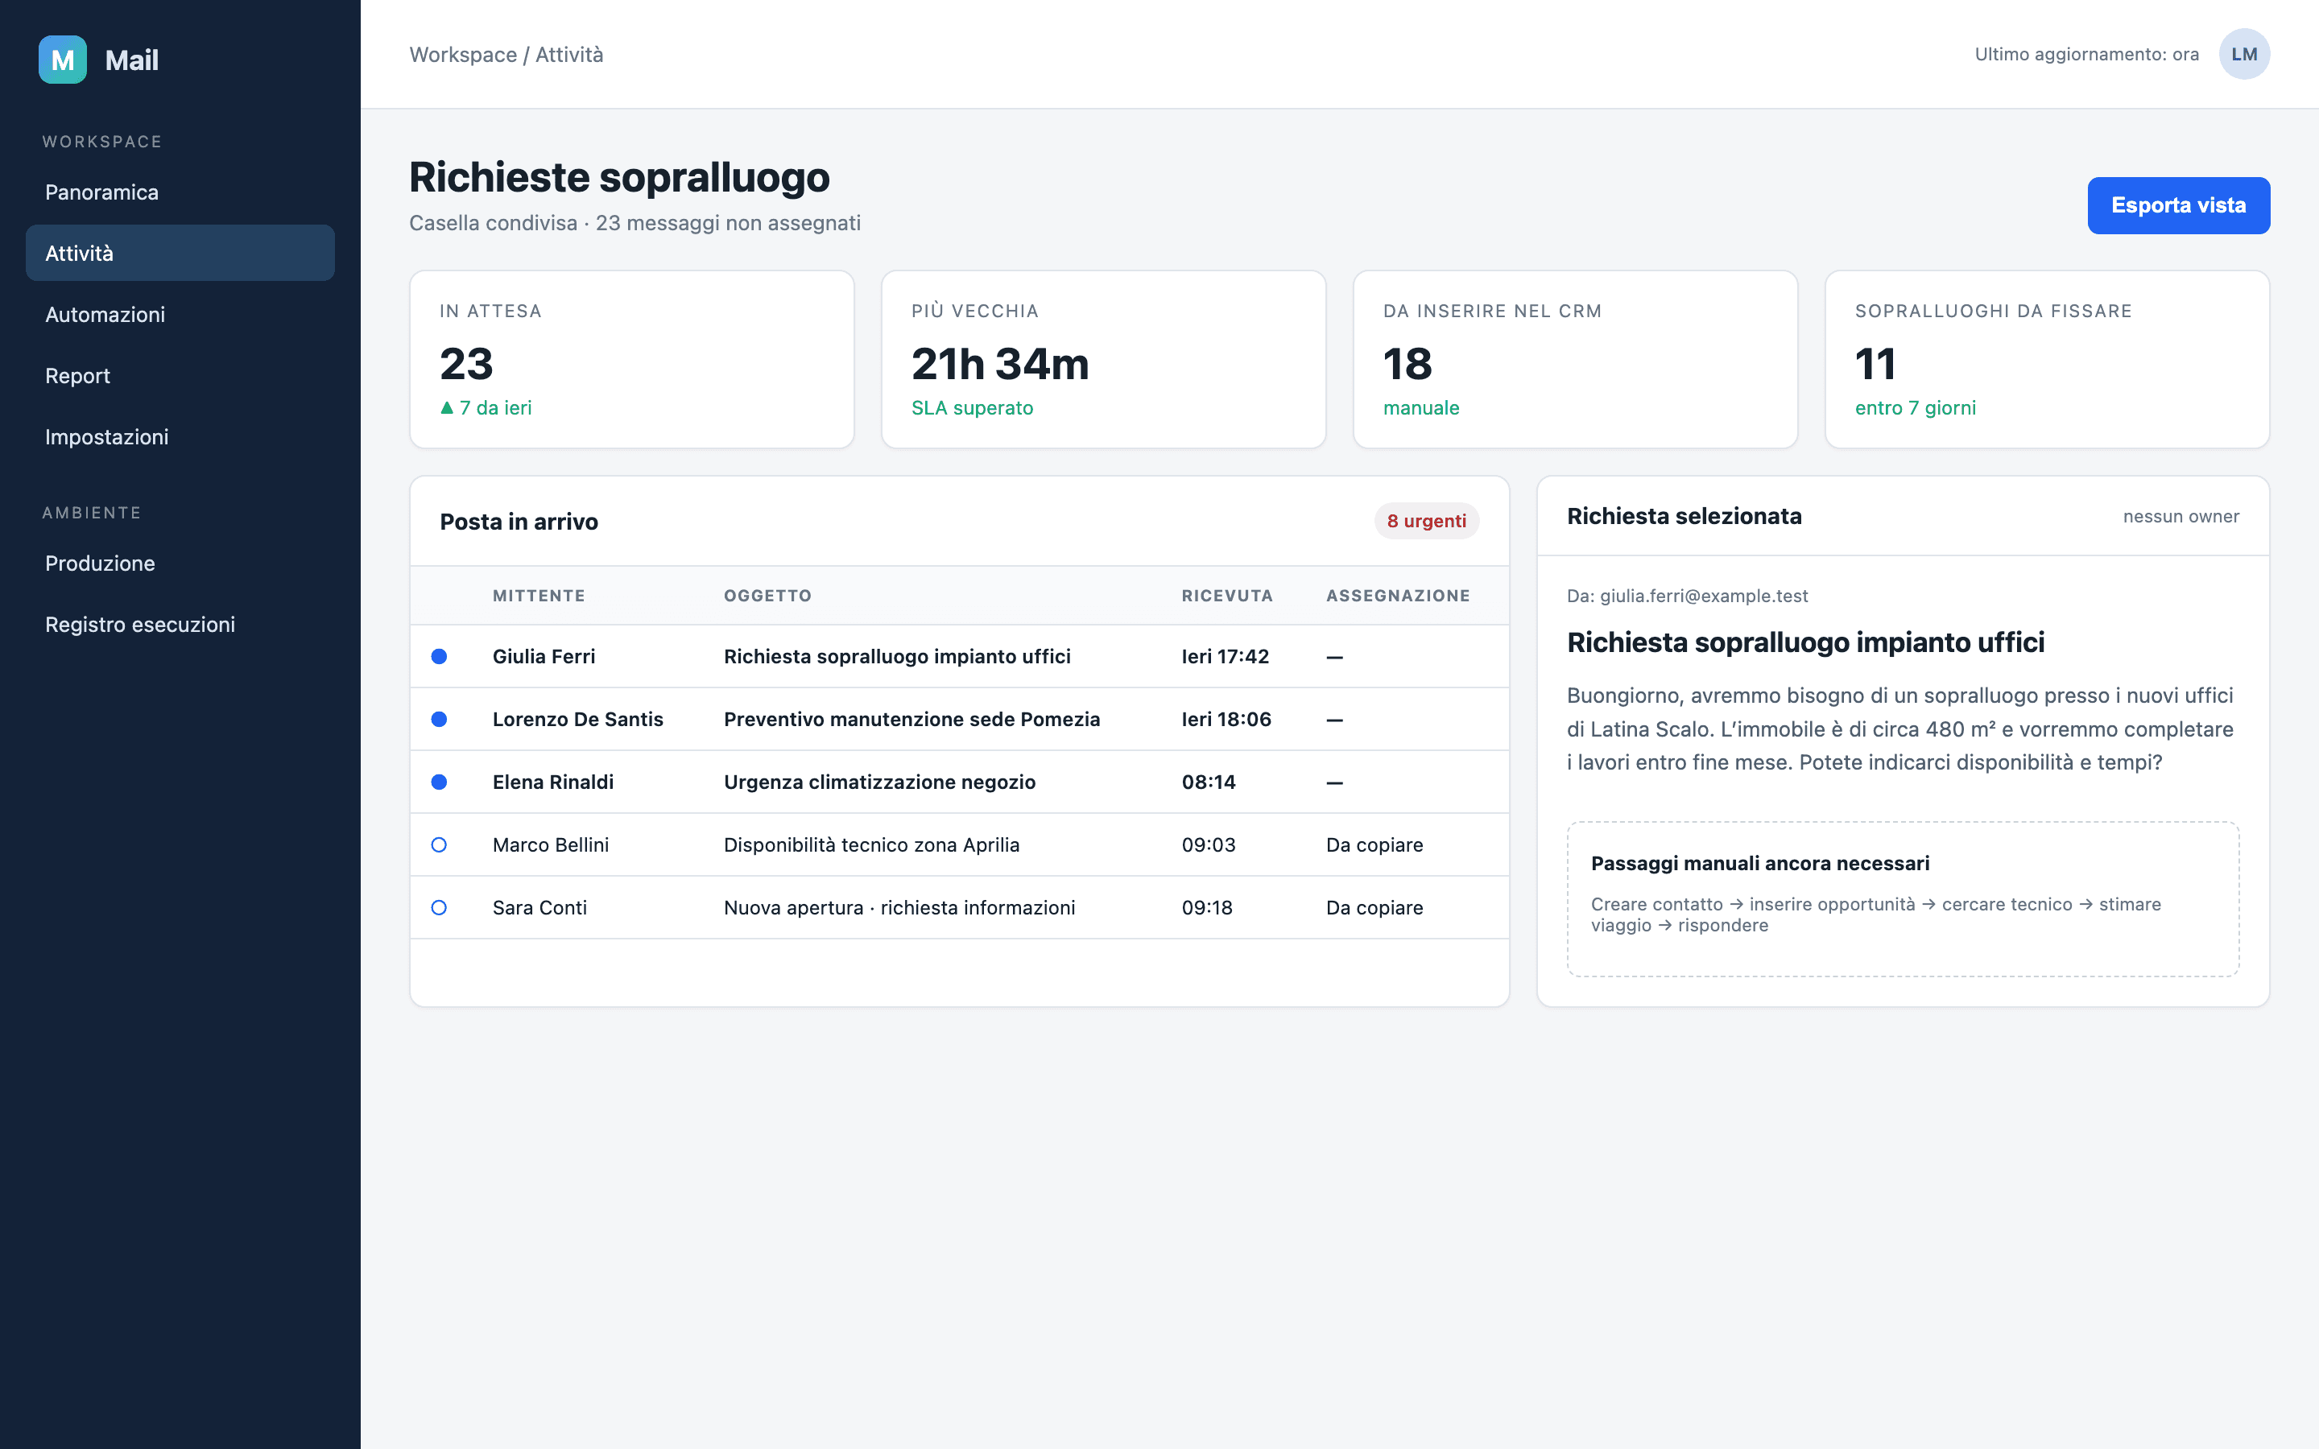Click received time 'Ieri 18:06'
This screenshot has height=1449, width=2319.
[x=1226, y=719]
